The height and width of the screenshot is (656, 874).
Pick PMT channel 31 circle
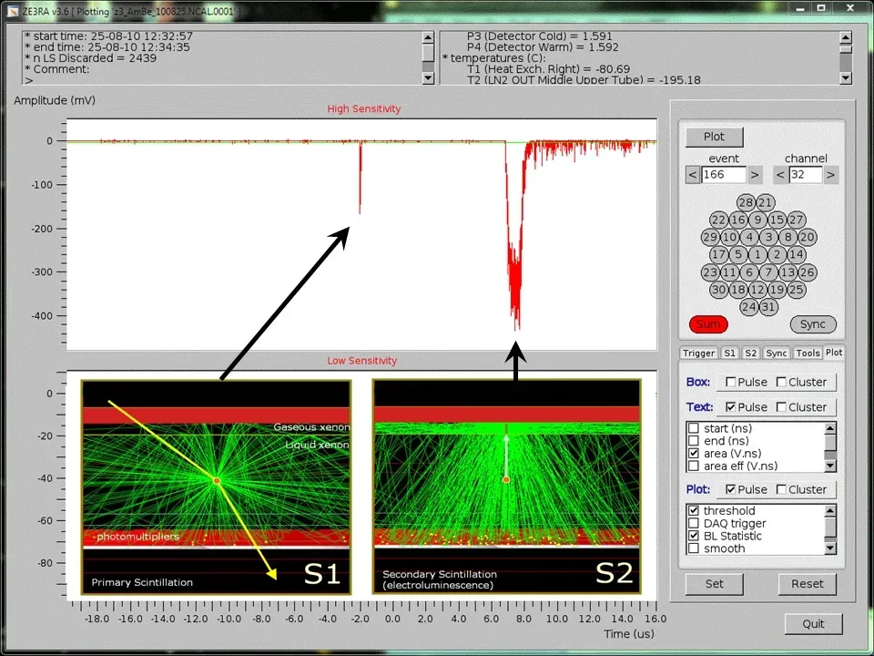pos(767,307)
